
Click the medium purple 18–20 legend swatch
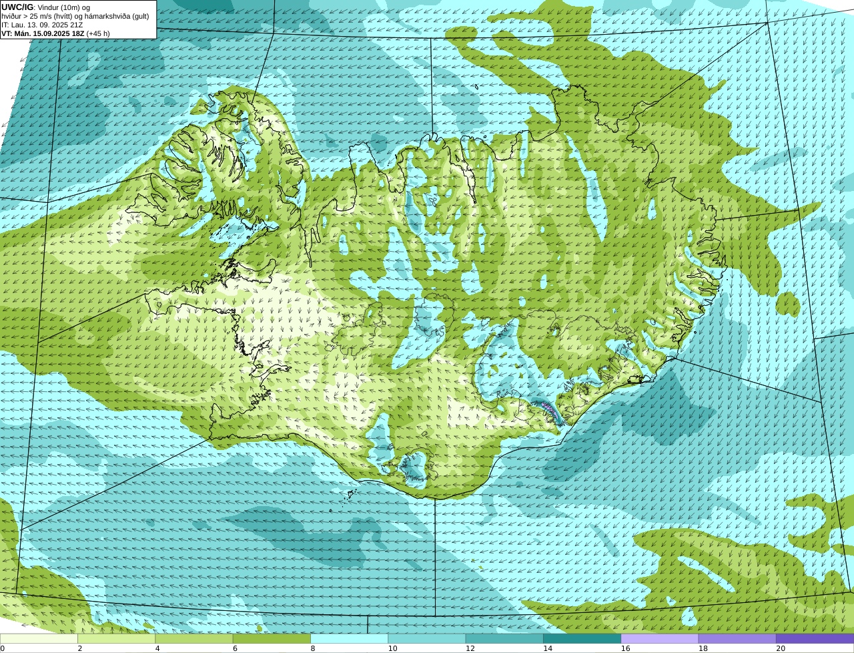tap(737, 638)
